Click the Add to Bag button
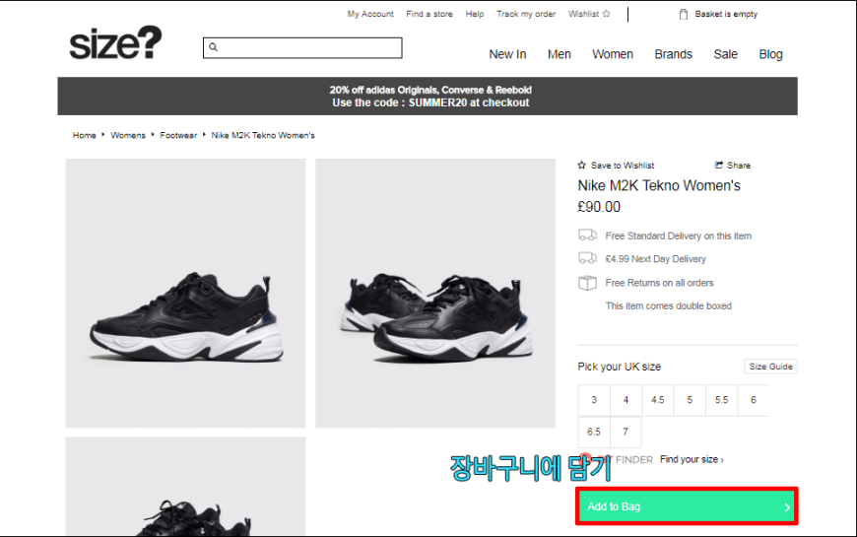 coord(687,506)
